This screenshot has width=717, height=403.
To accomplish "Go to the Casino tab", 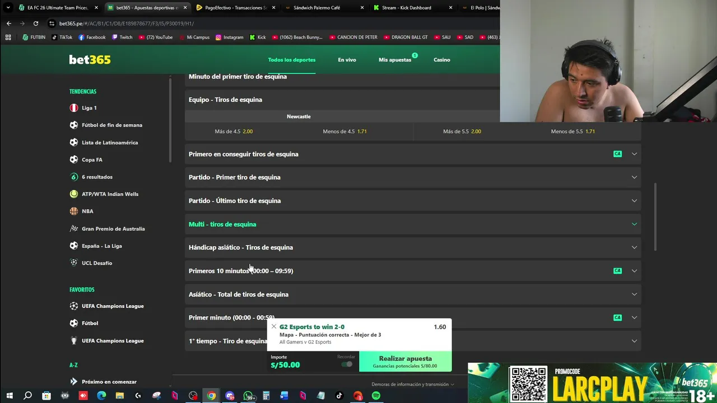I will tap(442, 59).
